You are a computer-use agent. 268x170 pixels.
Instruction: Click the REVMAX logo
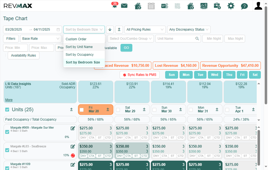[18, 6]
